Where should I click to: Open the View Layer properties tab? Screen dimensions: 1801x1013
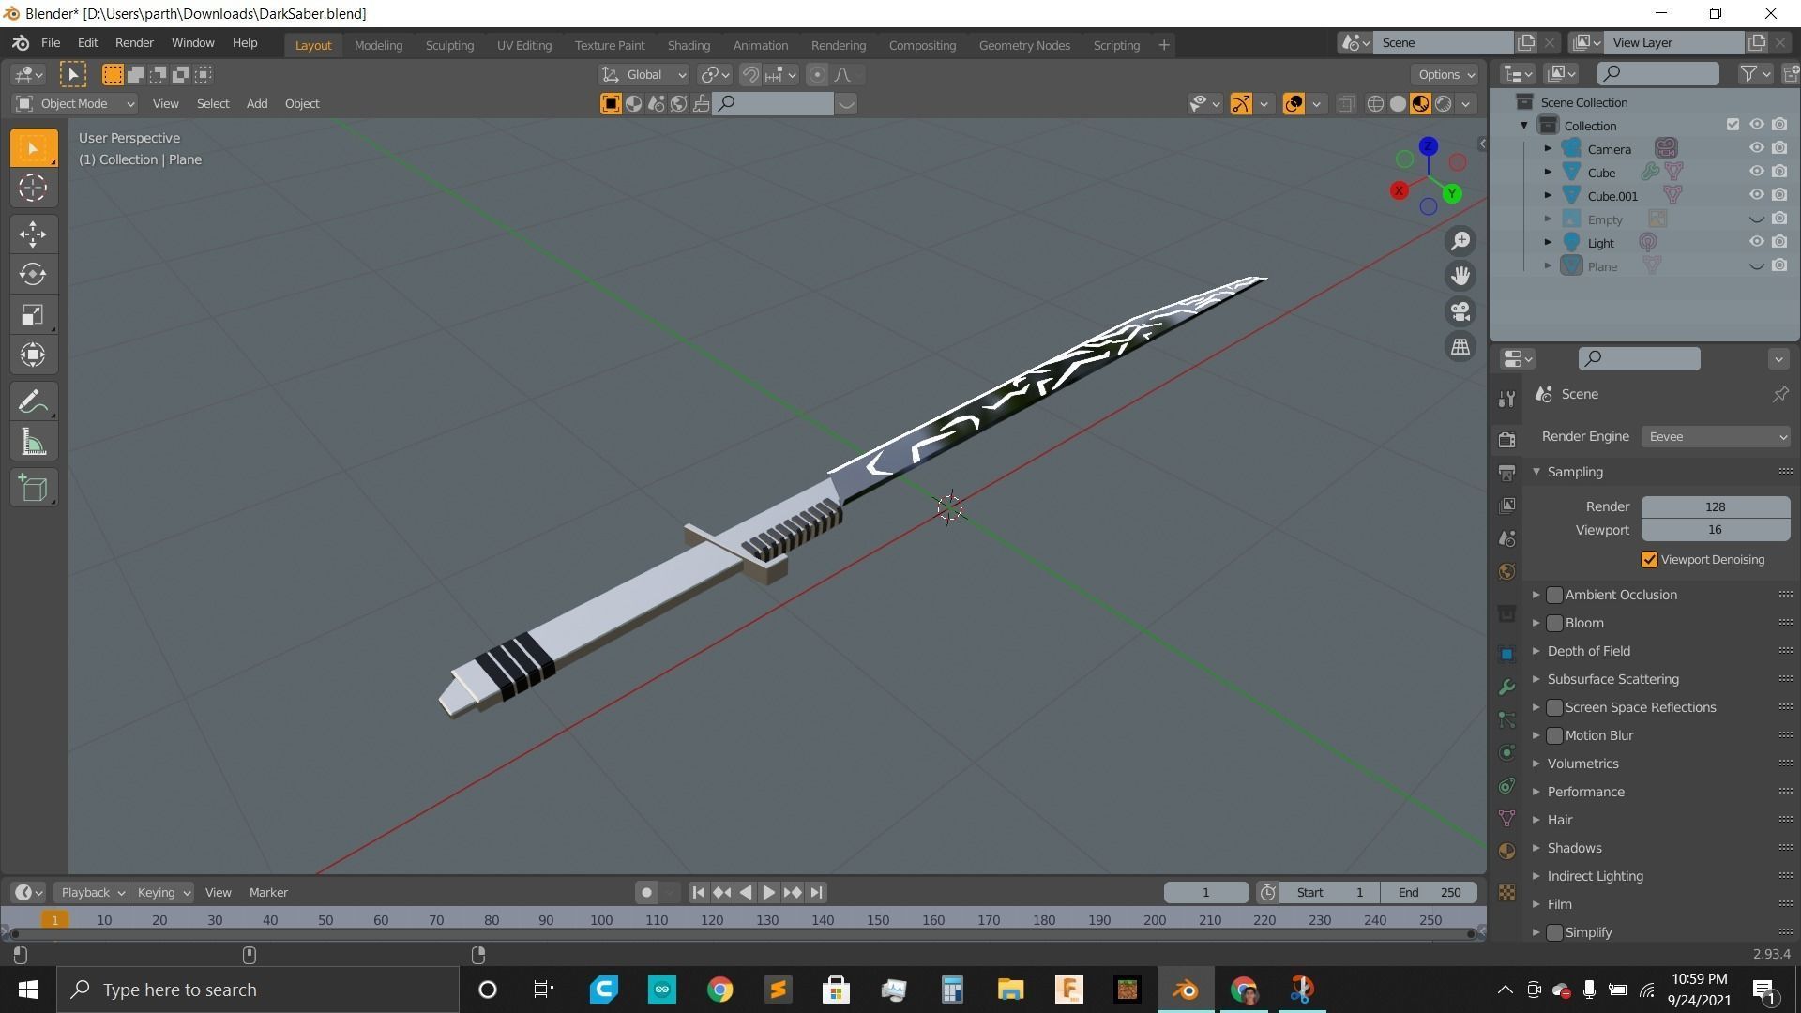coord(1506,505)
